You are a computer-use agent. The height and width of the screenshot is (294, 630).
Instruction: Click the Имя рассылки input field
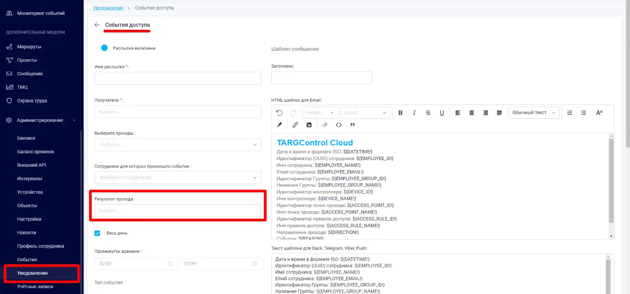coord(178,78)
